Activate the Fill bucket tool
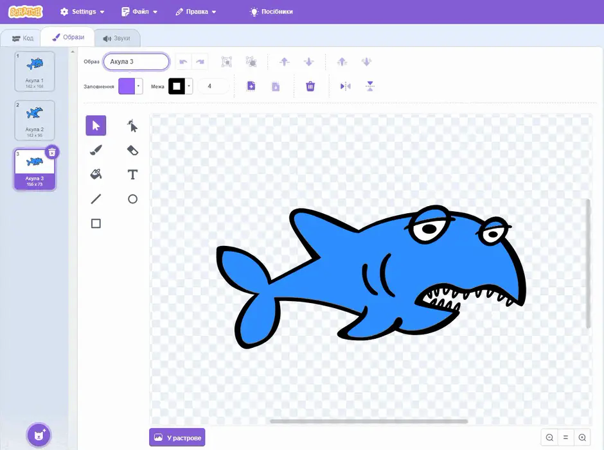Viewport: 604px width, 450px height. pos(96,175)
